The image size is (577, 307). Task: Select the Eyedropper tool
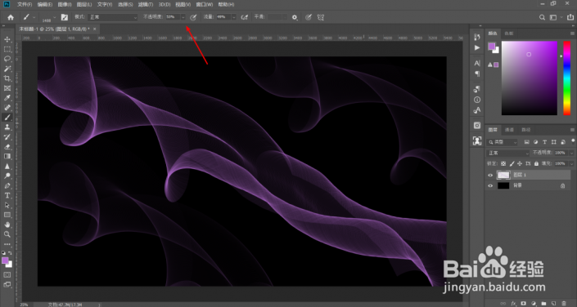[7, 98]
